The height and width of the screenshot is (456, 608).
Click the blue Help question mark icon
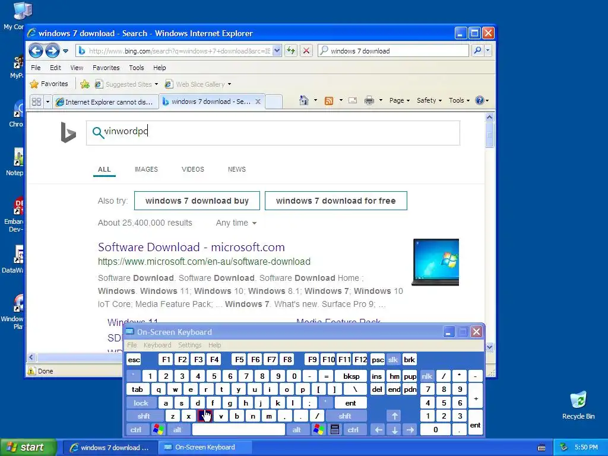(x=480, y=100)
